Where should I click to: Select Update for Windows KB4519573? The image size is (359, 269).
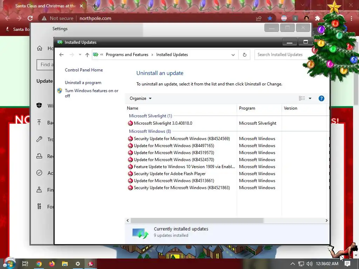[x=174, y=153]
